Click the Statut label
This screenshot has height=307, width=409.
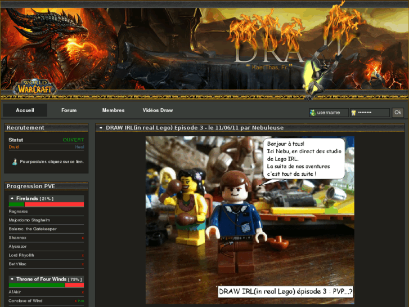tap(16, 140)
